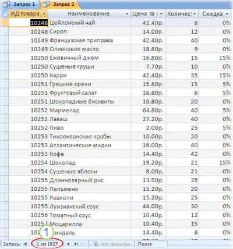Click the cell 'Грецкие орехи'

(89, 84)
